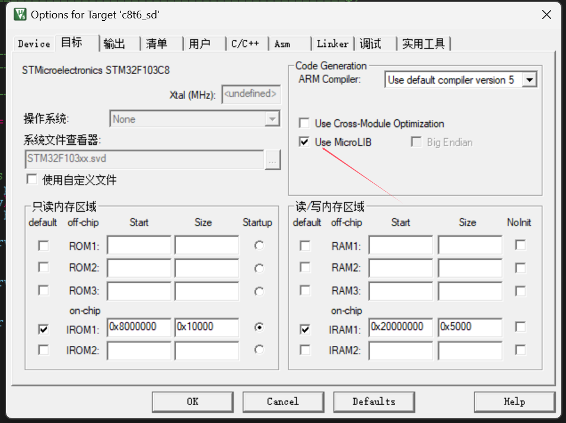Enable NoInit for RAM1
The width and height of the screenshot is (566, 423).
pos(519,244)
